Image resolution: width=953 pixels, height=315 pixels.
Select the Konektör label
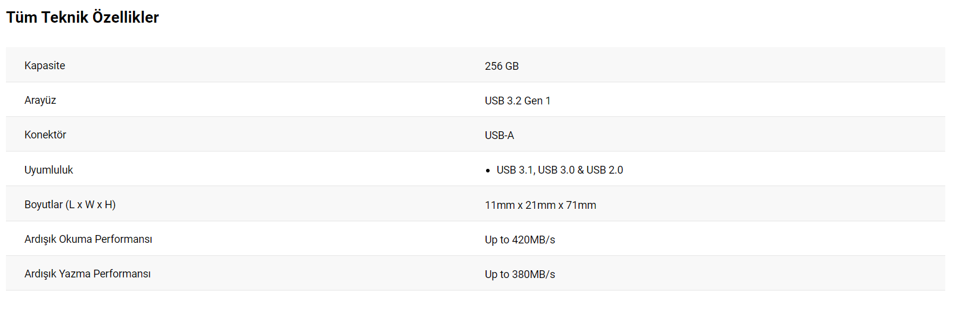tap(45, 135)
